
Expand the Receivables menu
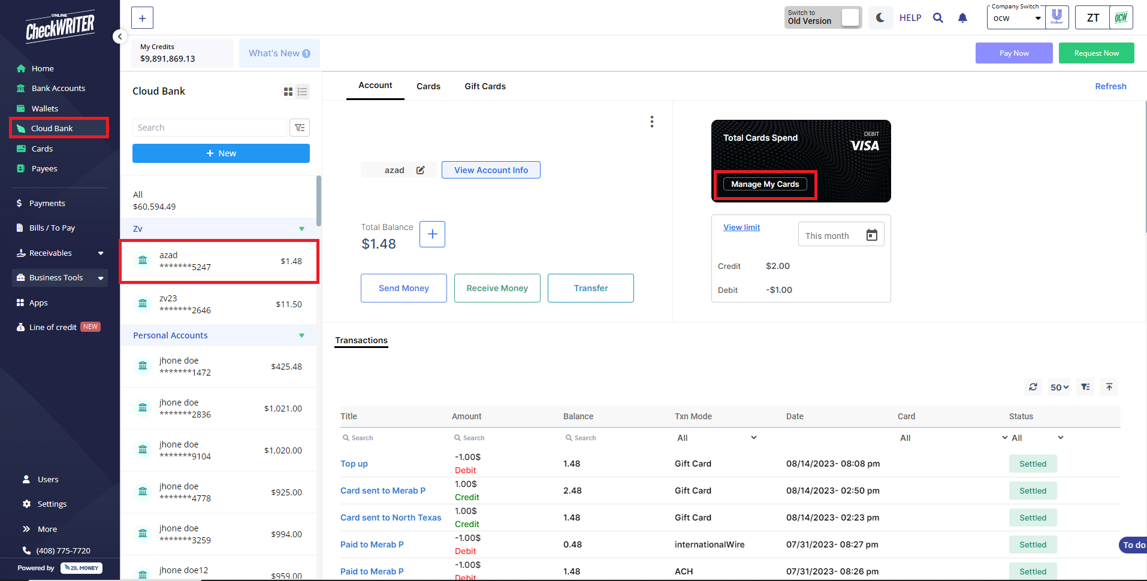59,253
